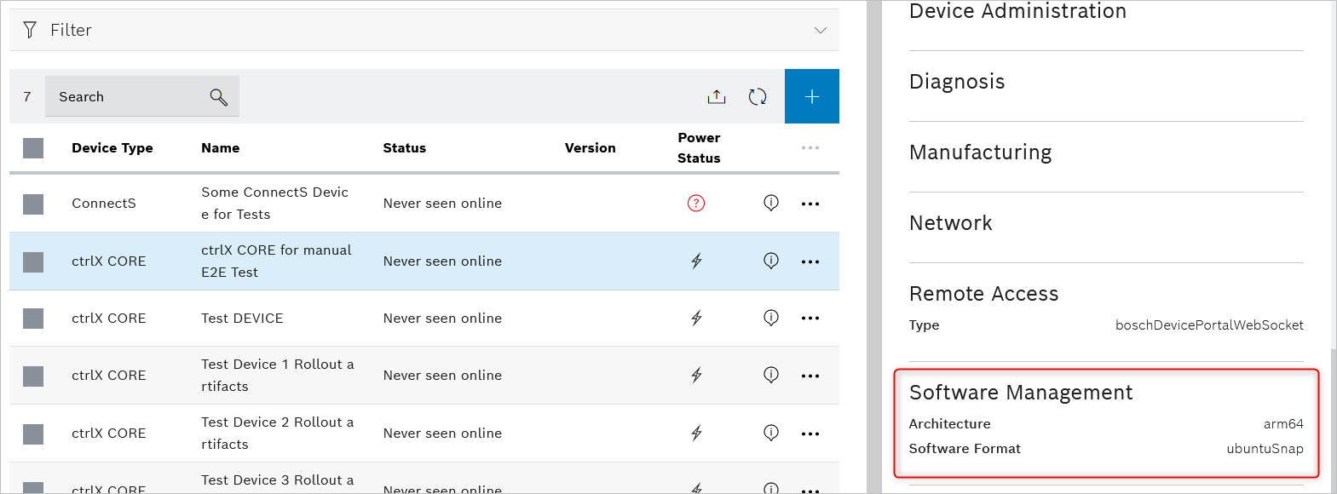Screen dimensions: 1337x494
Task: Click the Type label under Remote Access
Action: coord(925,325)
